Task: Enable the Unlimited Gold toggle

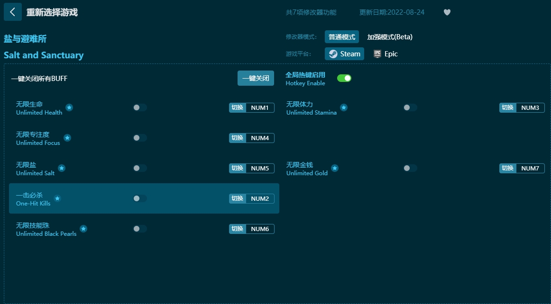Action: pos(410,168)
